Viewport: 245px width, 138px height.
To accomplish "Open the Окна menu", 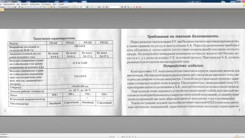I will click(x=54, y=4).
